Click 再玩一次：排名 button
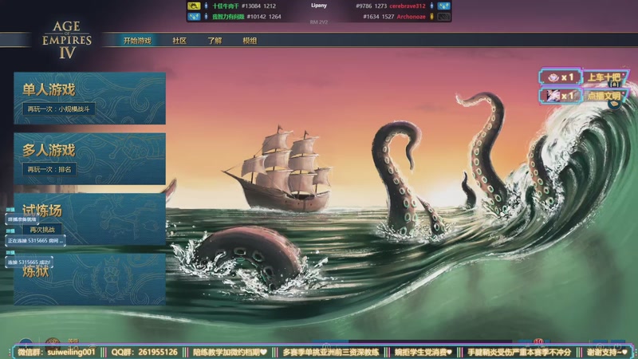Viewport: 638px width, 359px height. [x=49, y=169]
